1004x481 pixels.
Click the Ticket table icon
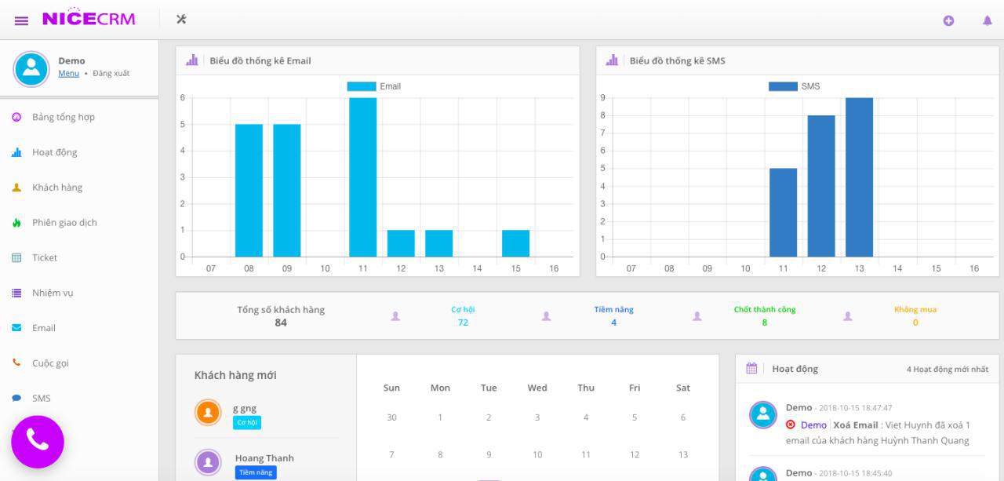16,257
